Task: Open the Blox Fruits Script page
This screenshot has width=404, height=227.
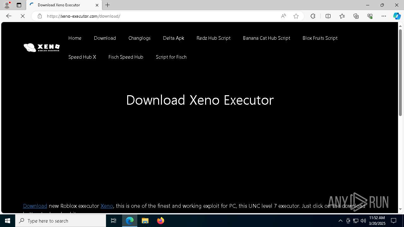Action: point(320,38)
